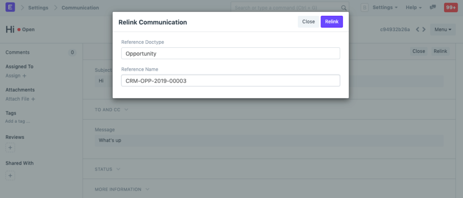The image size is (463, 198).
Task: Add a review with plus icon
Action: 11,147
